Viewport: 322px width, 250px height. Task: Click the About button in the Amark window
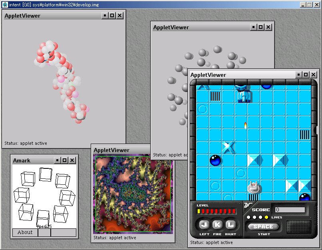point(25,232)
